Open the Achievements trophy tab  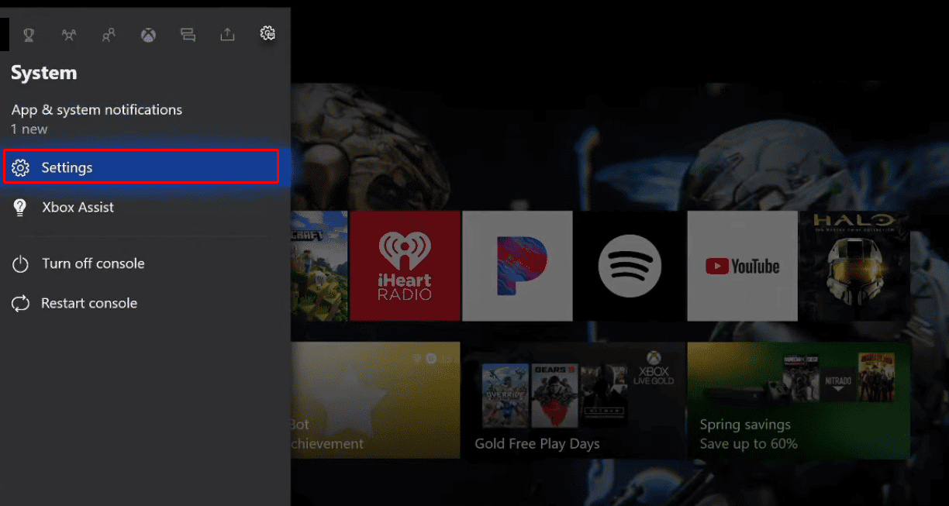point(29,34)
